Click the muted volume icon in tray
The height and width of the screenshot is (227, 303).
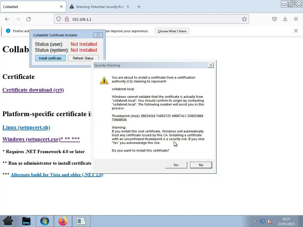point(270,221)
